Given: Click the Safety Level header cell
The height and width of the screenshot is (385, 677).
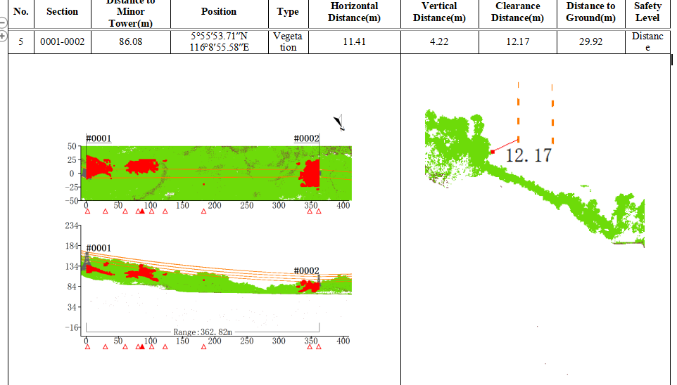Looking at the screenshot, I should tap(647, 12).
